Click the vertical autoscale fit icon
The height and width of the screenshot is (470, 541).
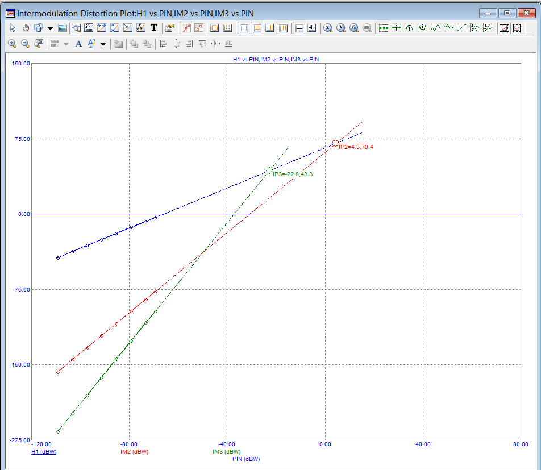click(517, 28)
